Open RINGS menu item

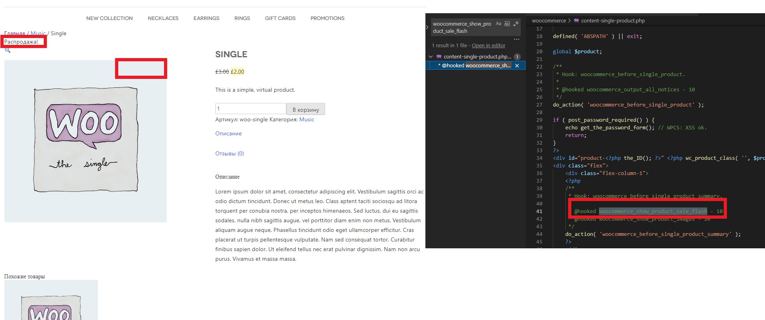click(242, 18)
